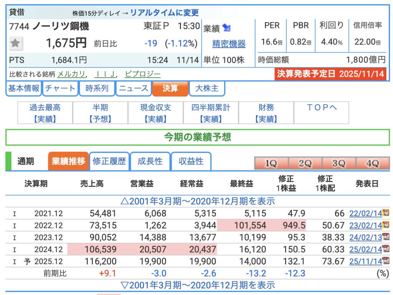Click the リアルタイムに変更 link
393x295 pixels.
click(165, 13)
